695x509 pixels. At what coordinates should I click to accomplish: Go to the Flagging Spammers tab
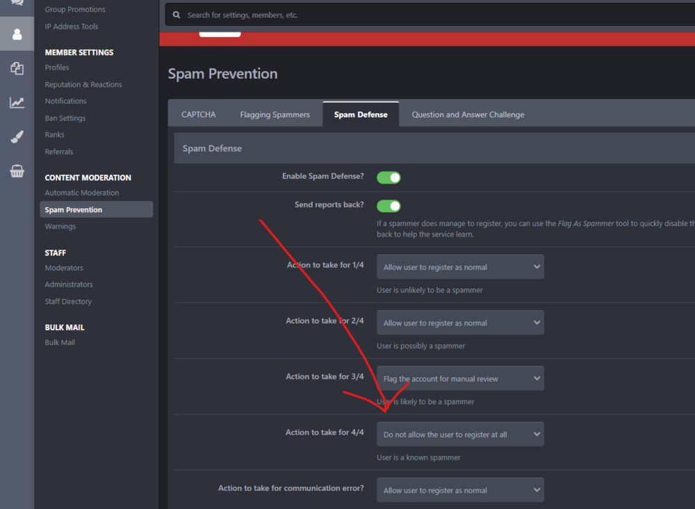275,115
